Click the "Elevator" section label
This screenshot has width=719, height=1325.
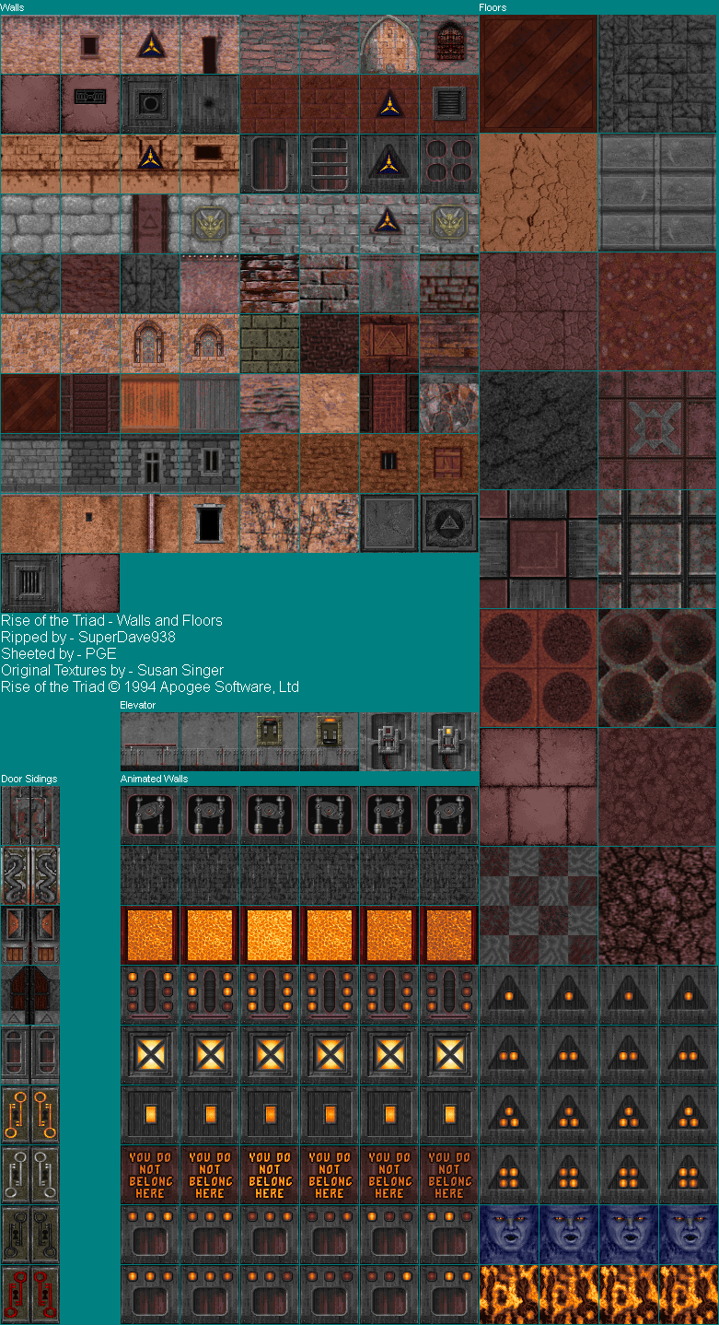tap(138, 705)
